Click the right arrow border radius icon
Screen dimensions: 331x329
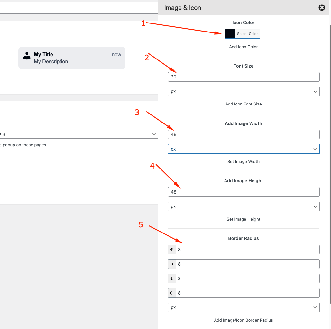click(x=172, y=264)
